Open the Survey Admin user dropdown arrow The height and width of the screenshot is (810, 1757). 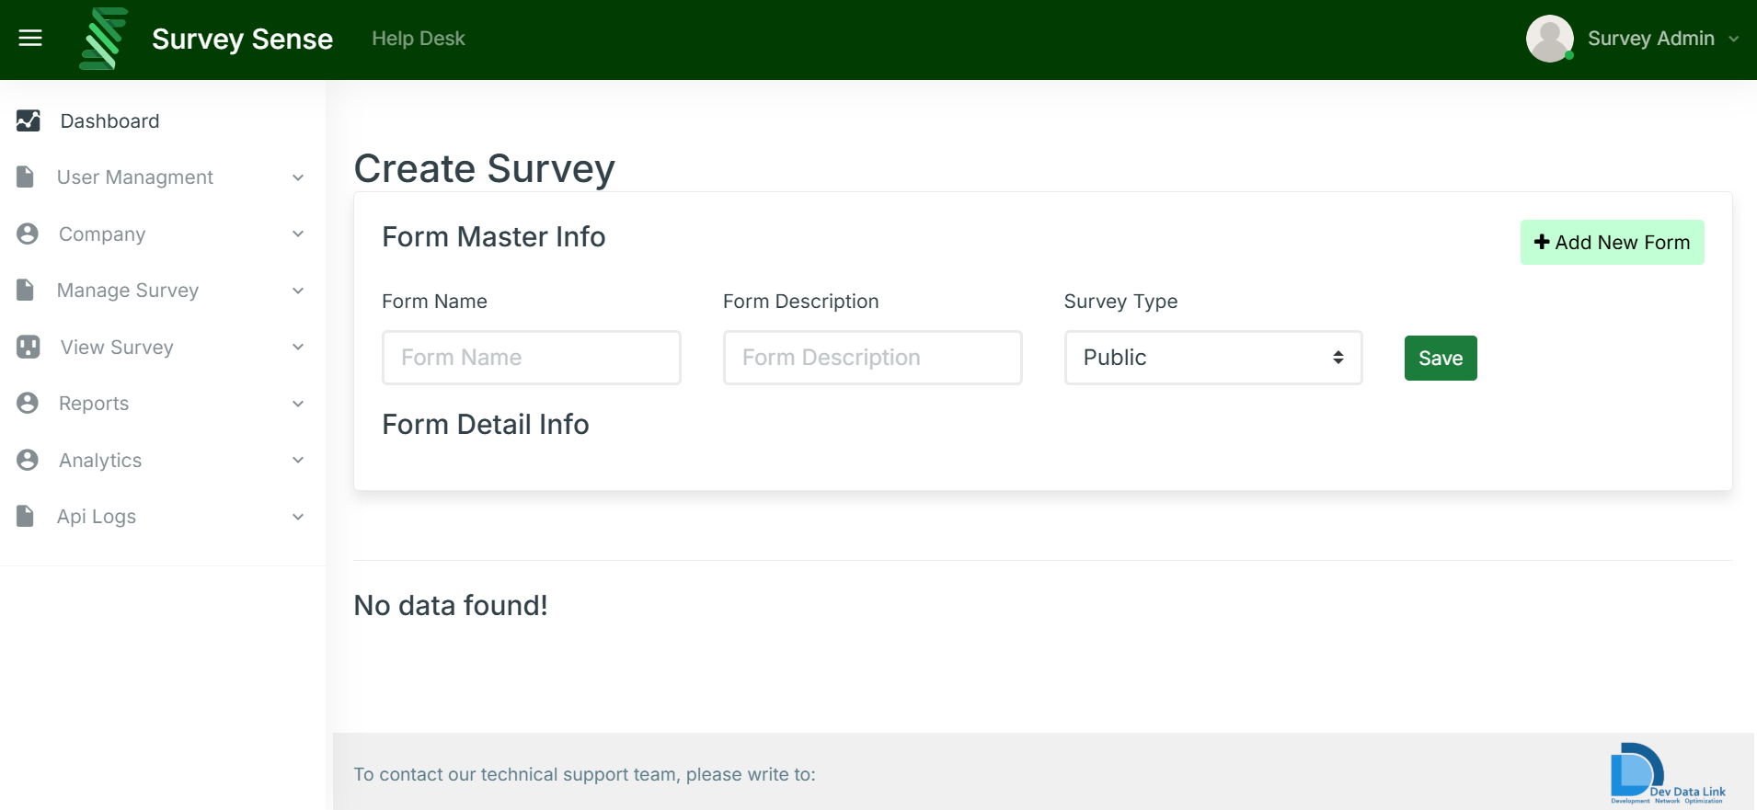click(1734, 39)
